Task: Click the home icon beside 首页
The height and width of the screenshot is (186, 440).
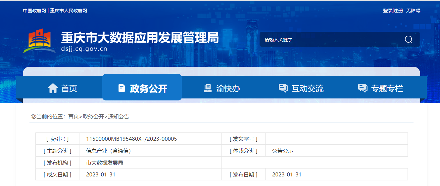Action: tap(53, 88)
